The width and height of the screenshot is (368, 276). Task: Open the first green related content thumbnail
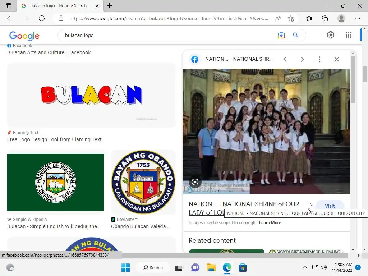tap(227, 251)
